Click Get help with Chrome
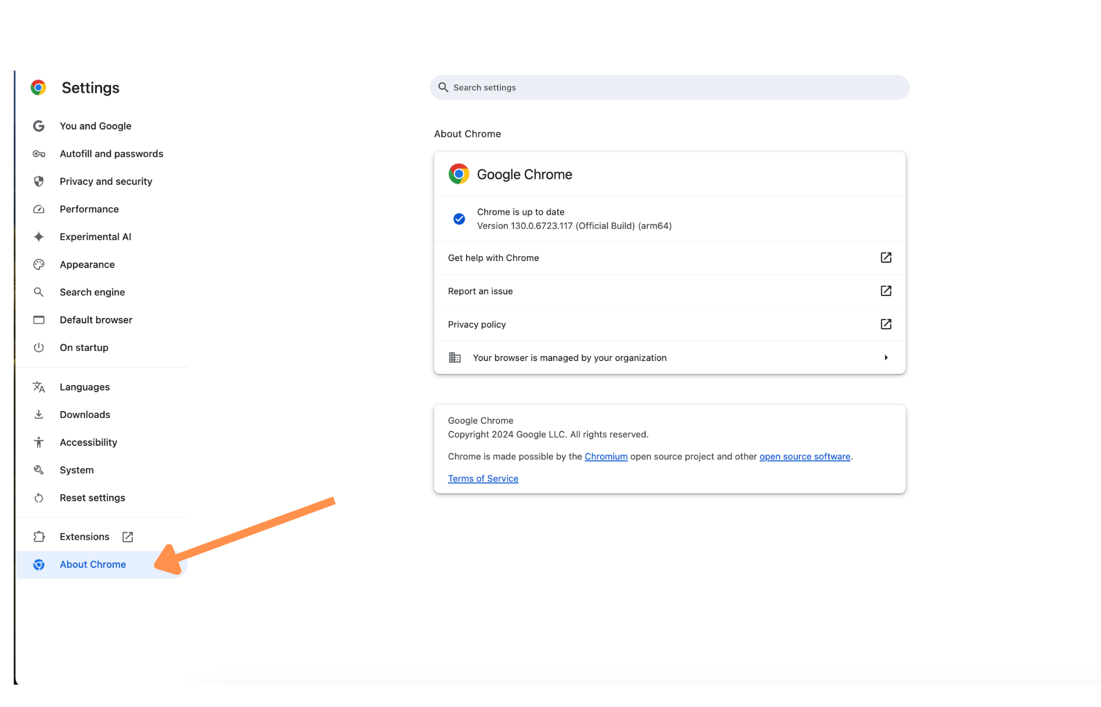 (670, 258)
